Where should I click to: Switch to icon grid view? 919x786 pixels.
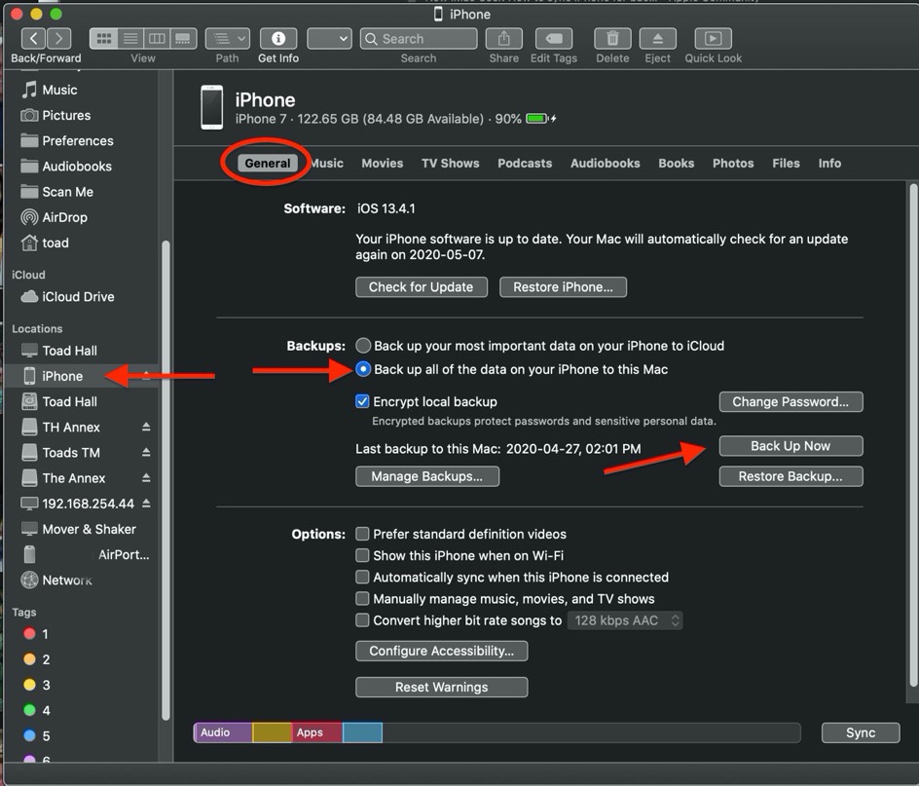tap(104, 39)
